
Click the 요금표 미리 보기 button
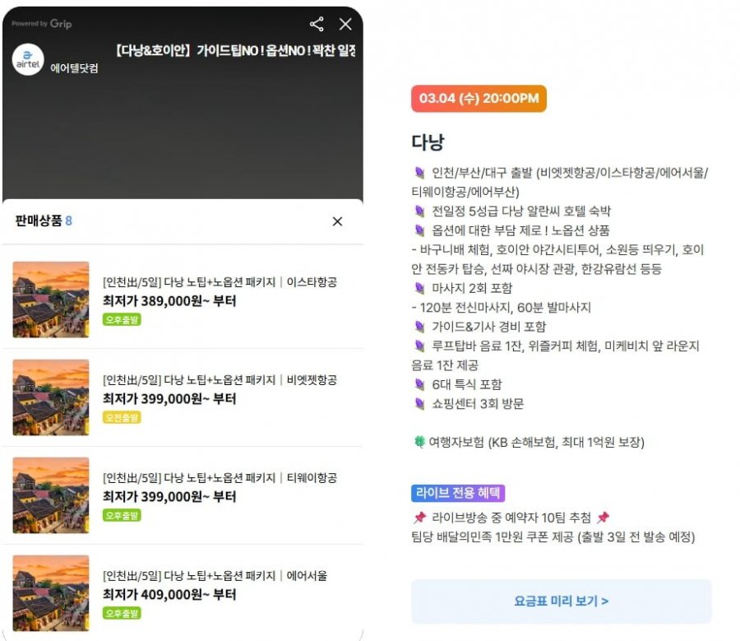pyautogui.click(x=561, y=601)
